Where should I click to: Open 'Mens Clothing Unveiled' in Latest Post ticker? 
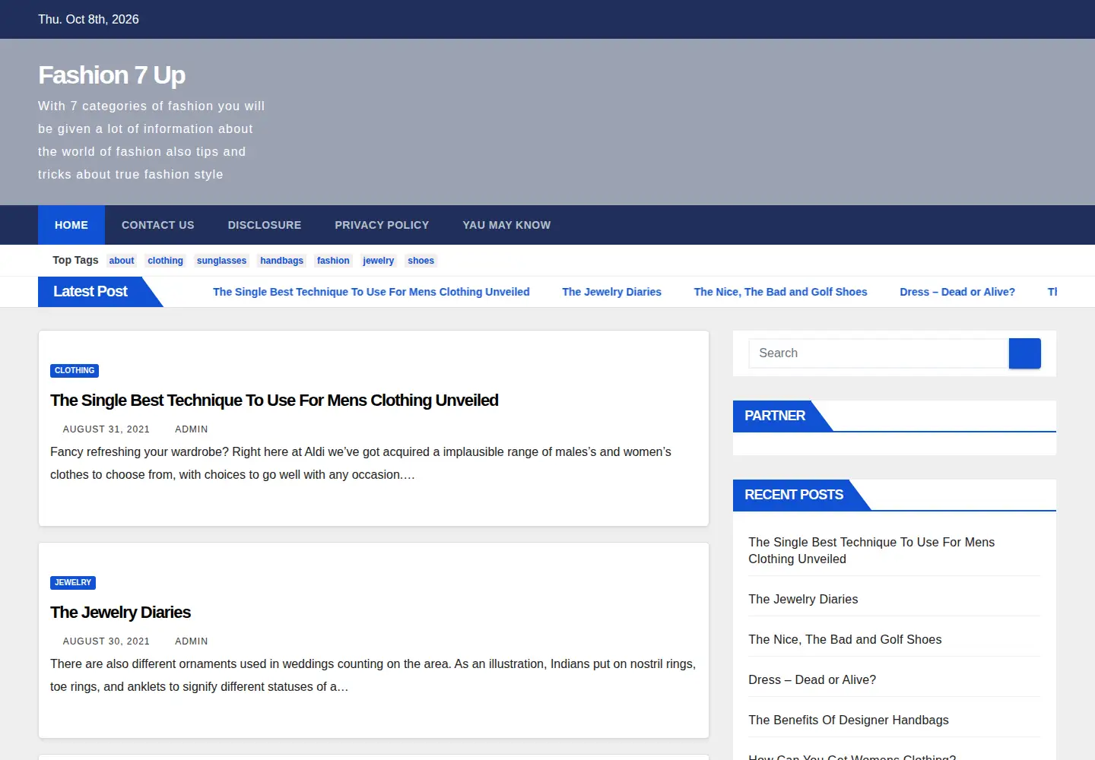(x=371, y=292)
